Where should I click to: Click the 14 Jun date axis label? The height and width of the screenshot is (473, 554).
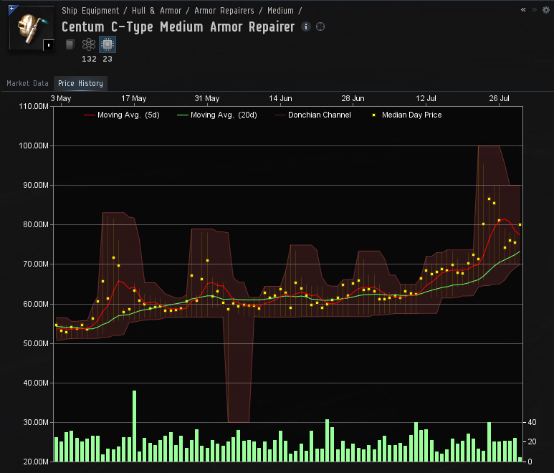280,99
